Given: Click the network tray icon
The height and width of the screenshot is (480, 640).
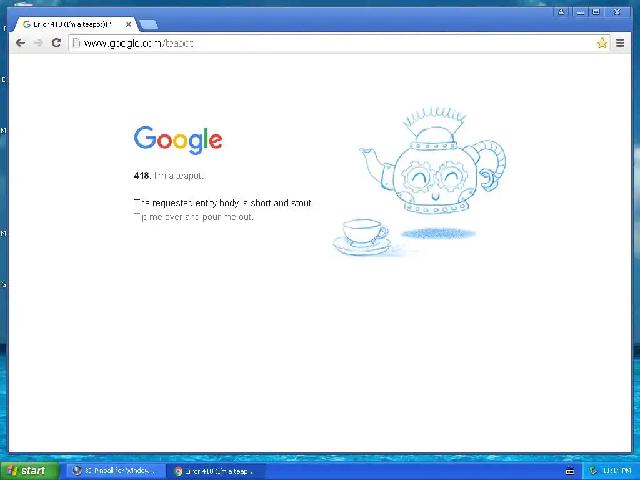Looking at the screenshot, I should 593,471.
